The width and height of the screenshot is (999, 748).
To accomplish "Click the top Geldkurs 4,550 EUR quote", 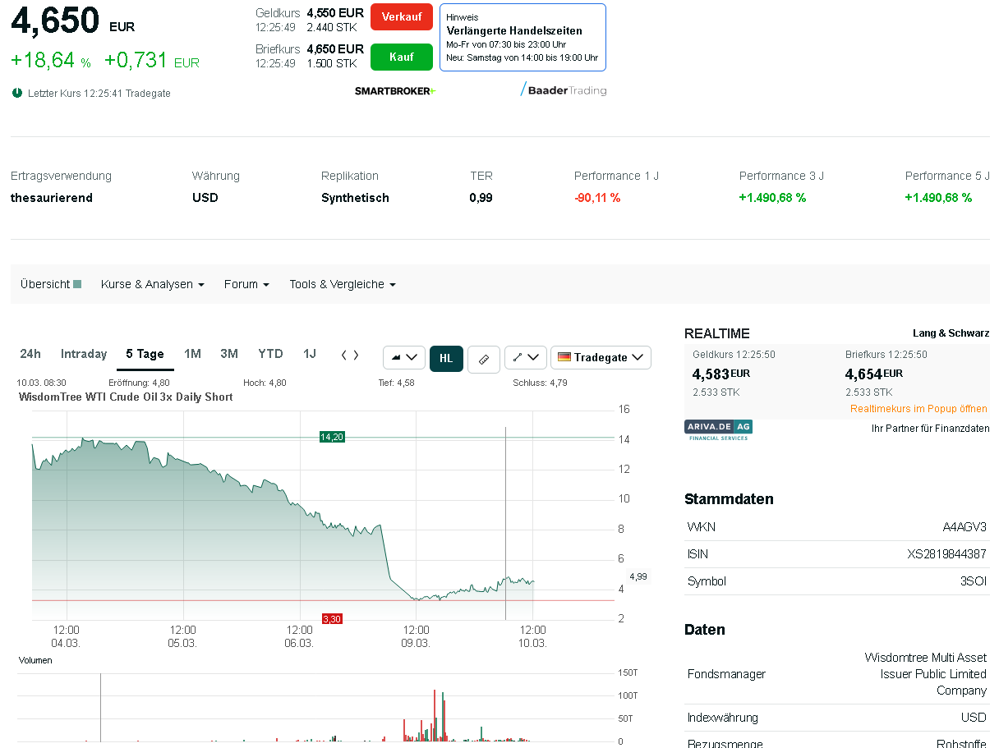I will coord(335,13).
